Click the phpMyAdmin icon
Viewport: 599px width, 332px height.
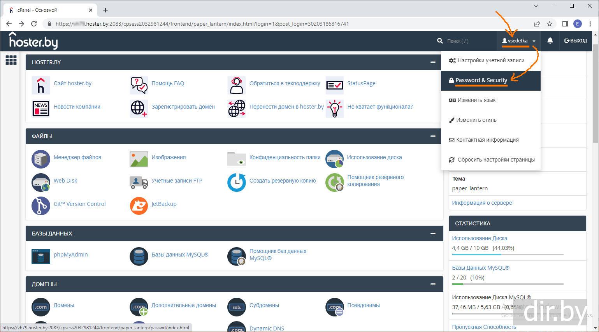point(41,255)
